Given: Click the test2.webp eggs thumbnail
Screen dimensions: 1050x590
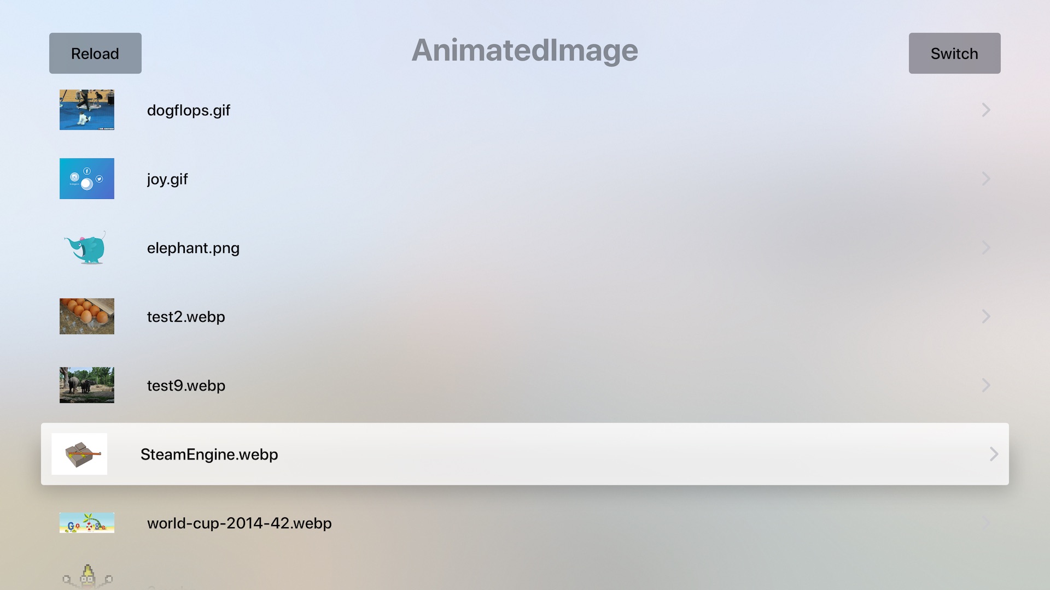Looking at the screenshot, I should [86, 316].
